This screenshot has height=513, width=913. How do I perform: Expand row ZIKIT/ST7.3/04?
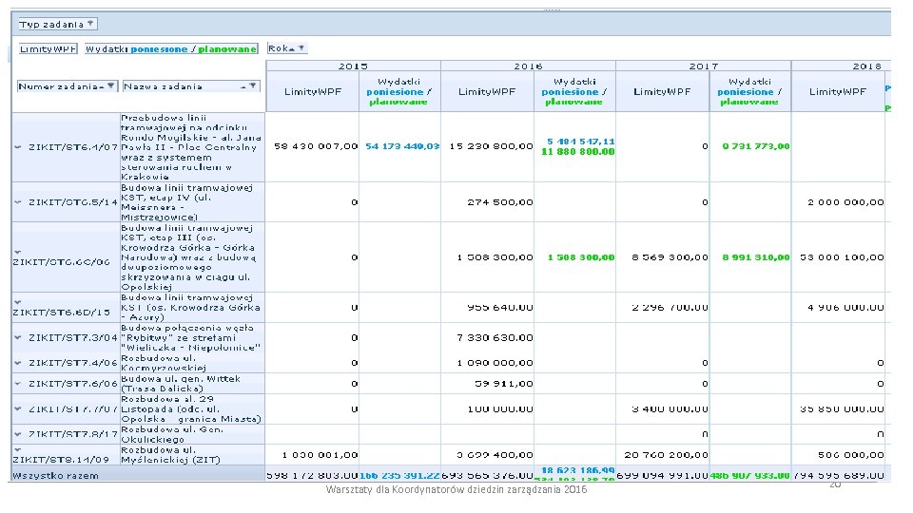[18, 337]
